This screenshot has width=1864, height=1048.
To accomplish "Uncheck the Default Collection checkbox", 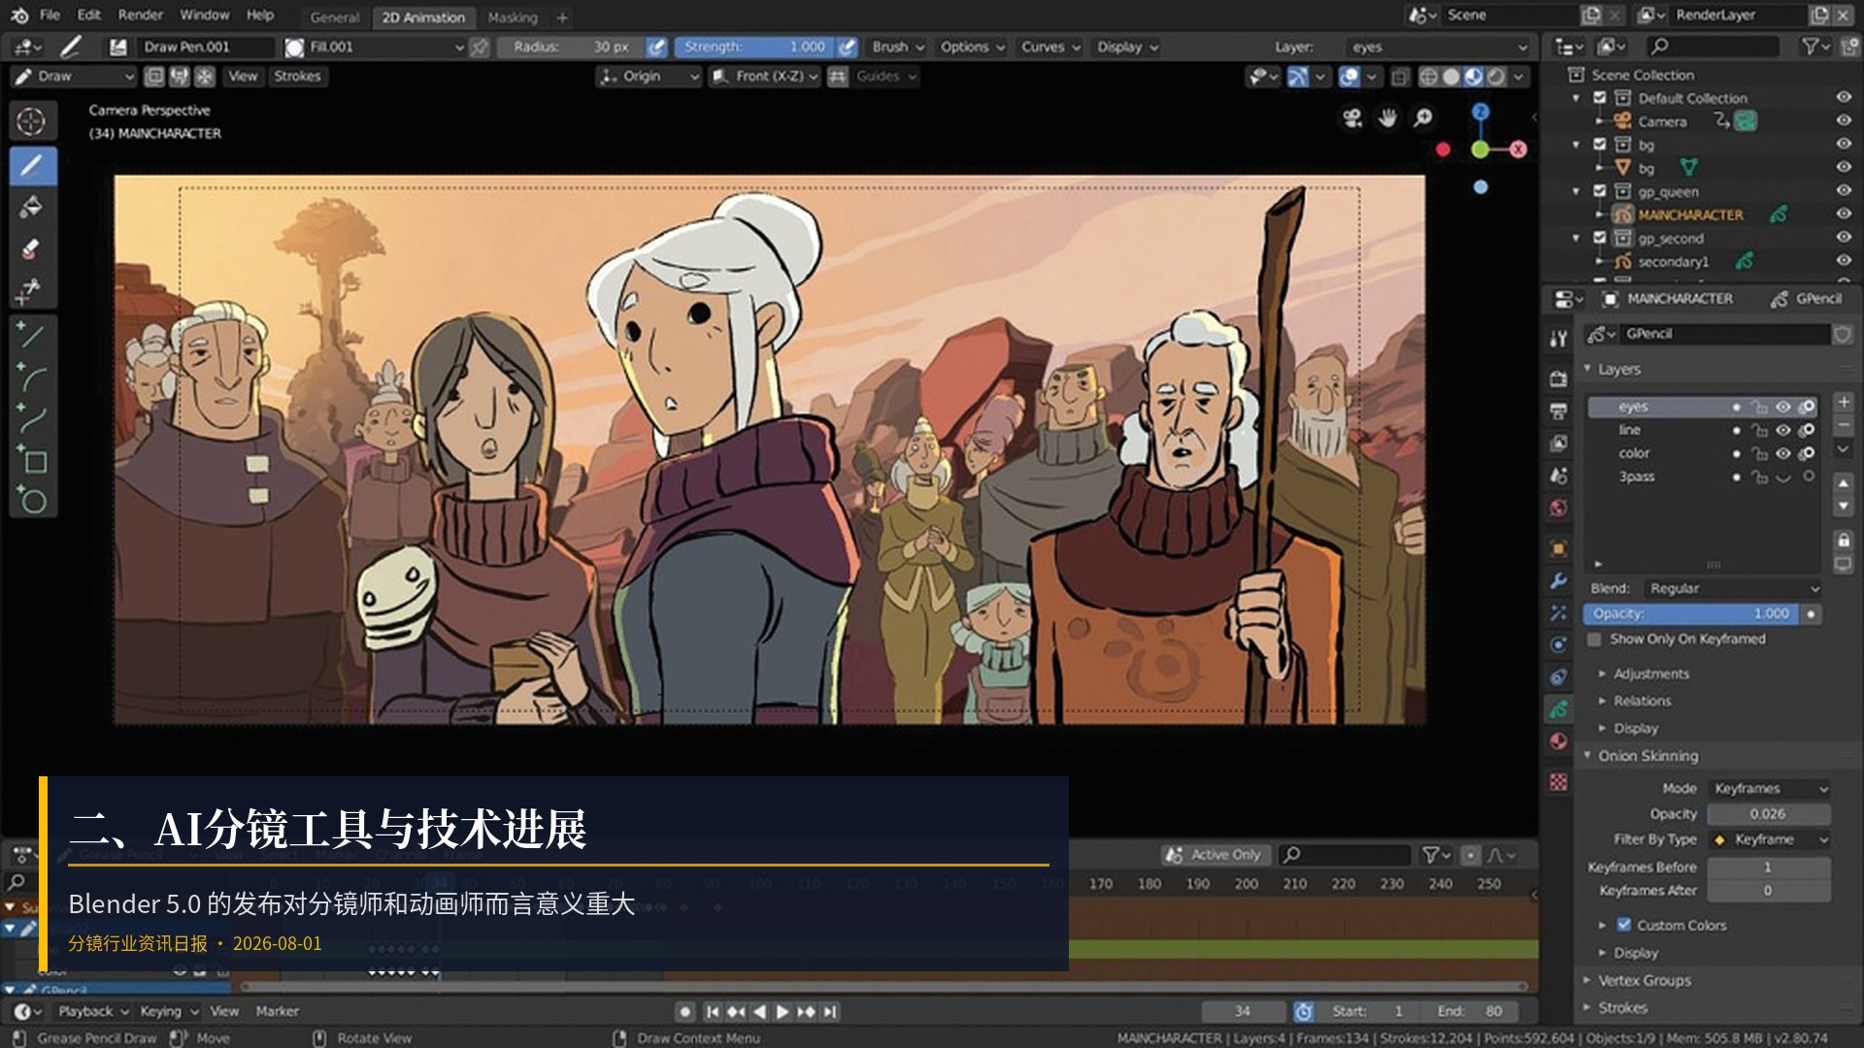I will click(x=1600, y=98).
